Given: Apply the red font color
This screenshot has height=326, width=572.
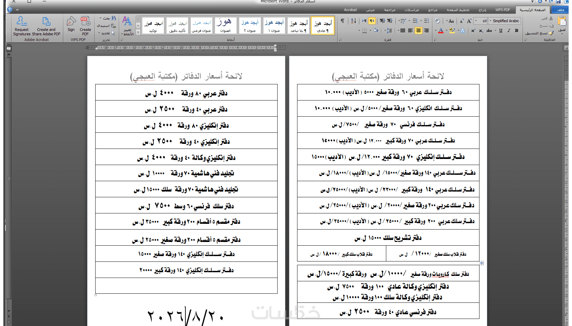Looking at the screenshot, I should [441, 31].
